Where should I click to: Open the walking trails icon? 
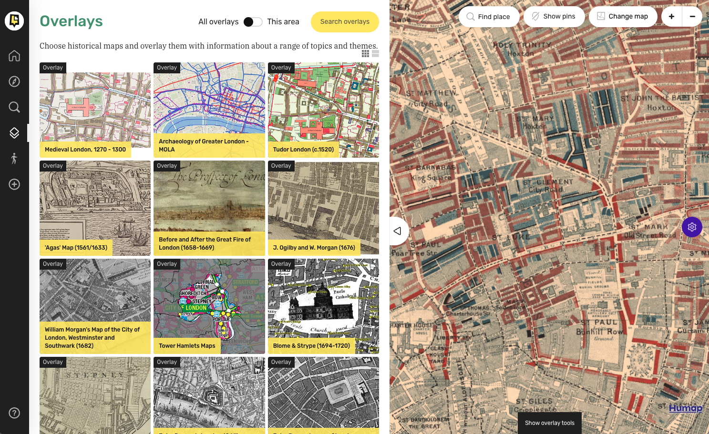[14, 159]
